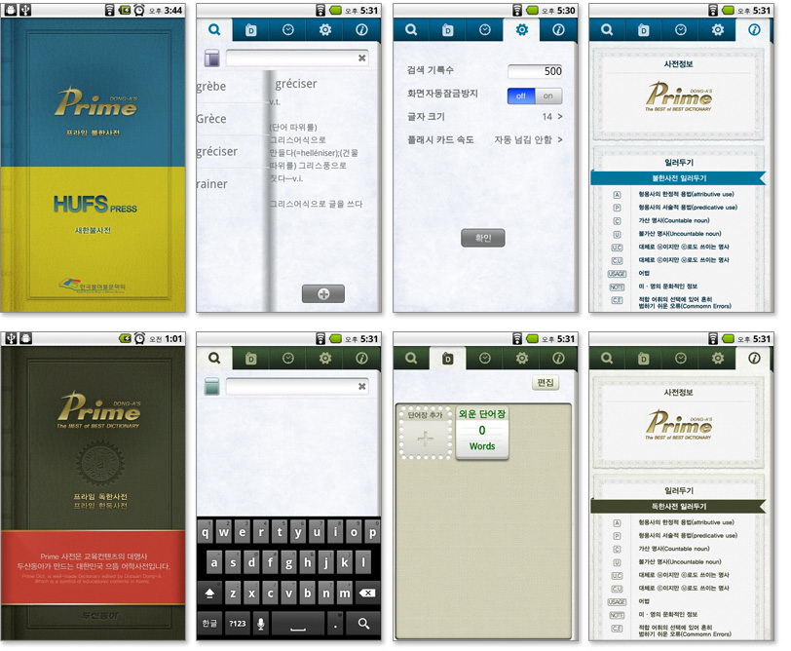Image resolution: width=791 pixels, height=651 pixels.
Task: Tap the 'q' key on the keyboard
Action: click(x=205, y=532)
